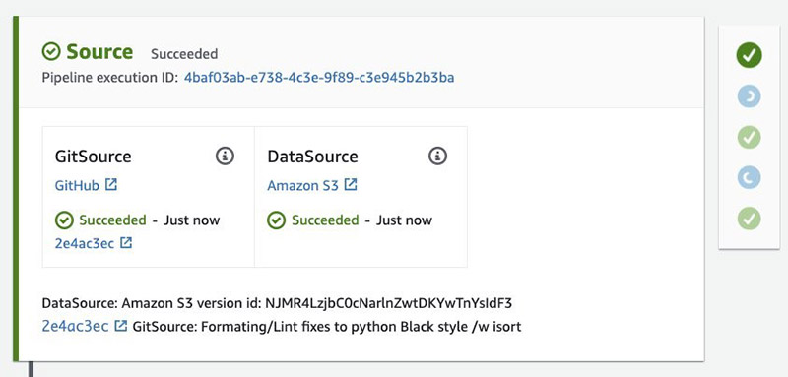The height and width of the screenshot is (377, 788).
Task: Select the fourth stage in-progress indicator
Action: pyautogui.click(x=750, y=178)
